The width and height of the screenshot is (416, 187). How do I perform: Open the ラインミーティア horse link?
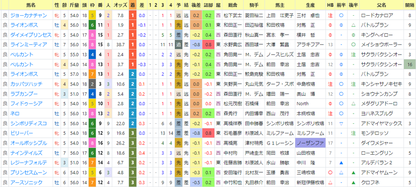click(x=28, y=45)
